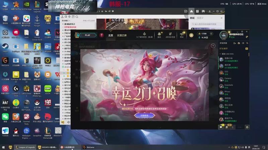Click the shop search input field
268x150 pixels.
[x=207, y=24]
